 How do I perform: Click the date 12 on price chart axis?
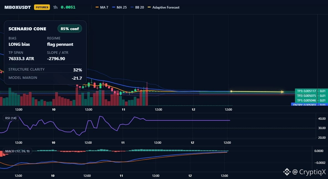[x=193, y=109]
